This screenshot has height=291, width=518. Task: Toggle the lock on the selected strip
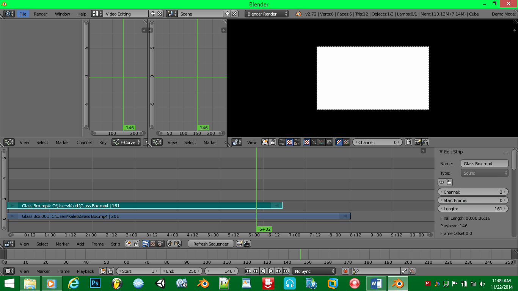(449, 182)
